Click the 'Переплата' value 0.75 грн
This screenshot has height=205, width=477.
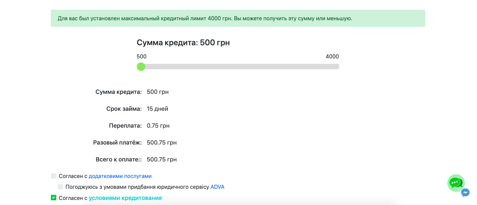point(158,126)
